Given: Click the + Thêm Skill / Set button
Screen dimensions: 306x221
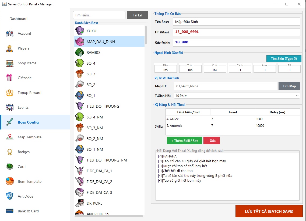Looking at the screenshot, I should (x=184, y=141).
